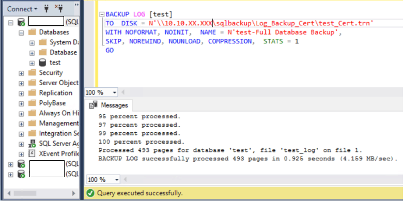The image size is (404, 201).
Task: Expand the Always On High Availability folder
Action: (x=21, y=114)
